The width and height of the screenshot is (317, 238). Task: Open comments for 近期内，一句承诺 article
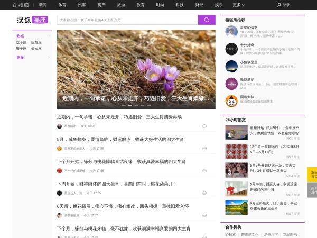click(204, 126)
